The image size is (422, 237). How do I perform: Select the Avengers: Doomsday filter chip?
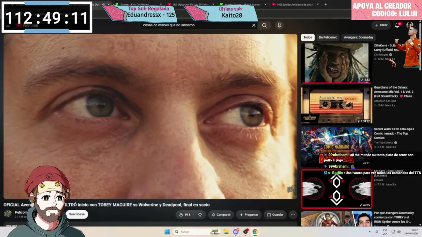[359, 38]
